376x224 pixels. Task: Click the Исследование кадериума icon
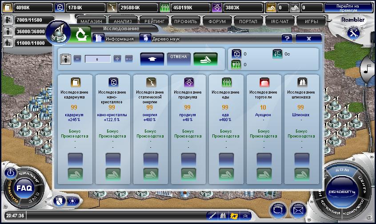tap(76, 83)
